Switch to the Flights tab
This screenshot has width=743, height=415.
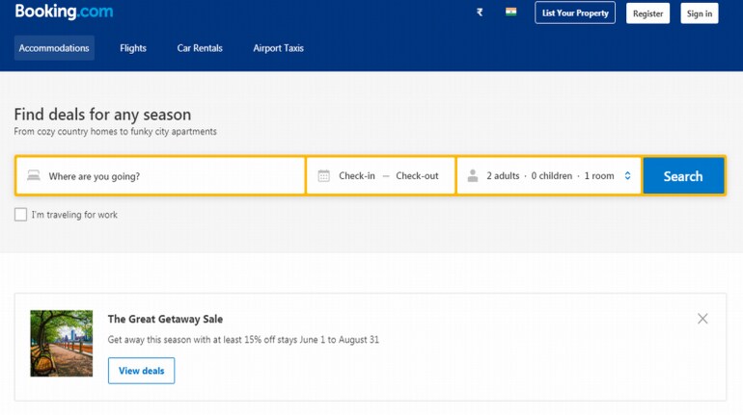tap(133, 48)
